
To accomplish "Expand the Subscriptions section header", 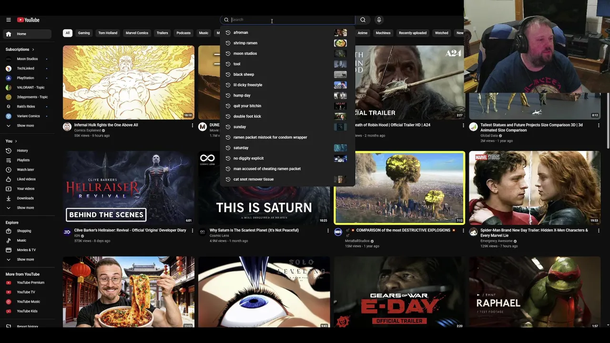I will pos(20,50).
